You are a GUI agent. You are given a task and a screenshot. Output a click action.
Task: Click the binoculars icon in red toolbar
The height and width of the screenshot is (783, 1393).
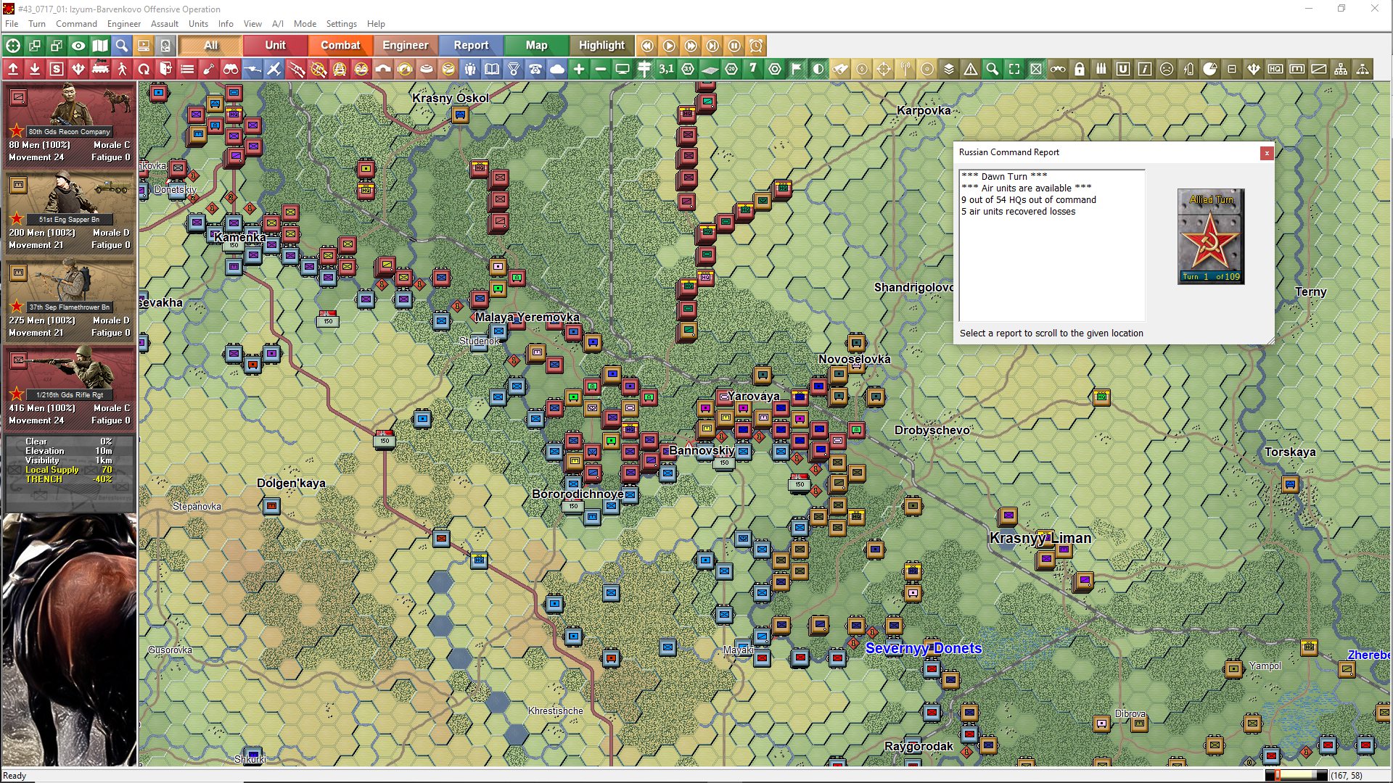(x=231, y=70)
